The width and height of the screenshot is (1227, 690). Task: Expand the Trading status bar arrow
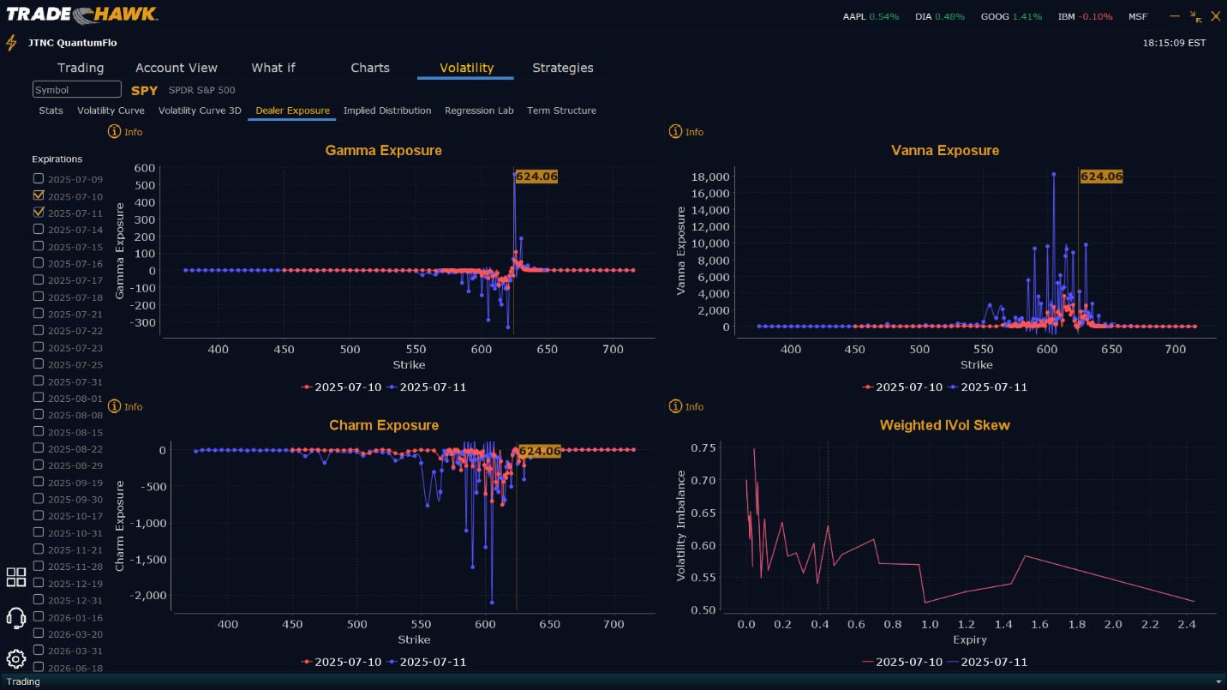[x=1219, y=682]
